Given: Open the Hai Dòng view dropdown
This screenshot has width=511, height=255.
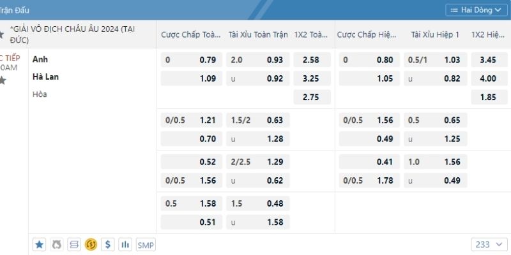Looking at the screenshot, I should tap(475, 10).
